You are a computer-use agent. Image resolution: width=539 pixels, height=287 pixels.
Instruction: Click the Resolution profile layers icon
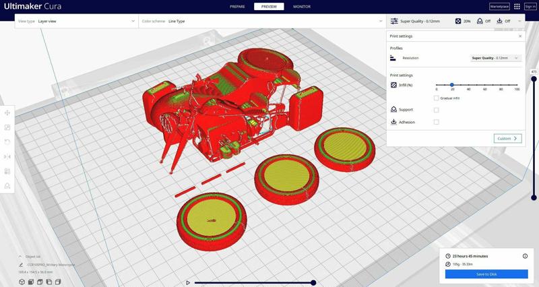tap(393, 58)
